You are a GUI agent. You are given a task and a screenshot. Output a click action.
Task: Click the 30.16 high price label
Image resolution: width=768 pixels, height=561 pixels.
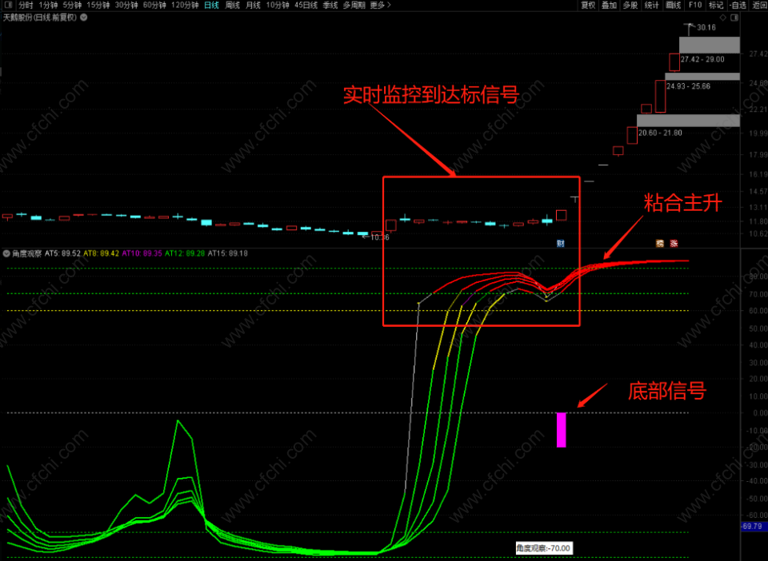(x=706, y=27)
